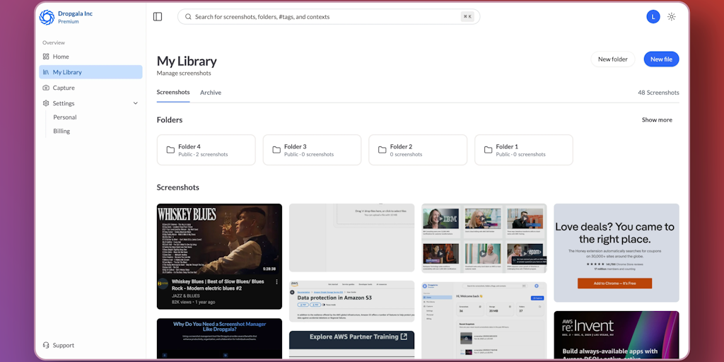Click the New folder button
Screen dimensions: 724x362
point(613,59)
